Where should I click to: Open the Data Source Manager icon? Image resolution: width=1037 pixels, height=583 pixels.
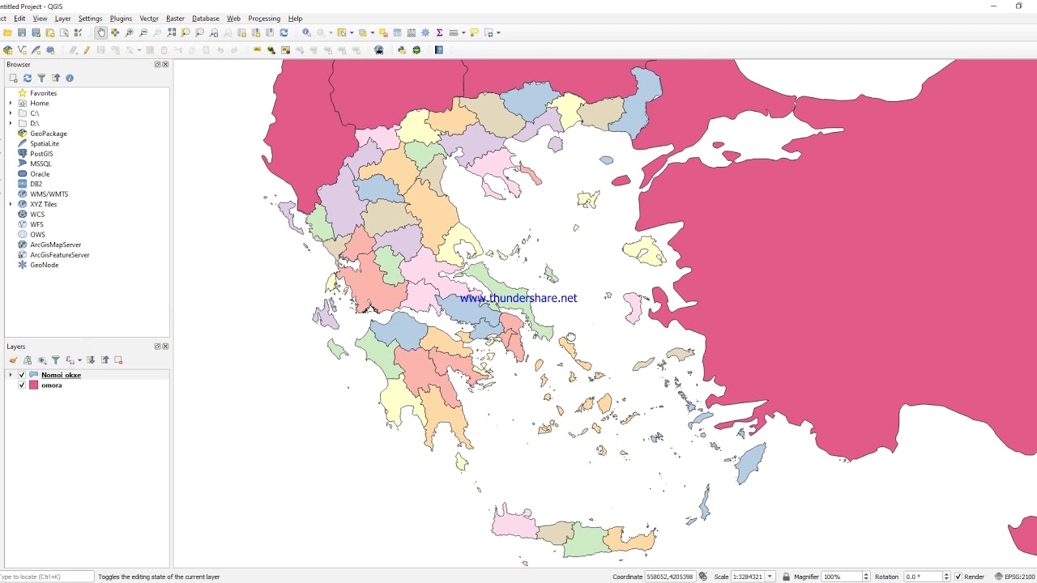[x=7, y=50]
